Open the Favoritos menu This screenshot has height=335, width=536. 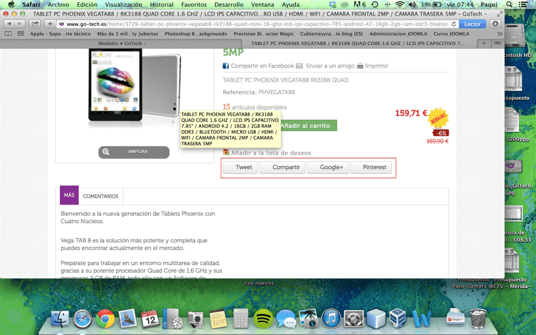pyautogui.click(x=194, y=4)
